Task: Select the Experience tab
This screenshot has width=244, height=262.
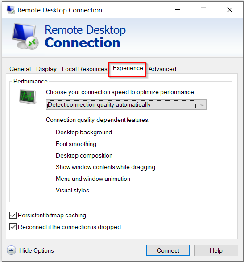Action: (128, 68)
